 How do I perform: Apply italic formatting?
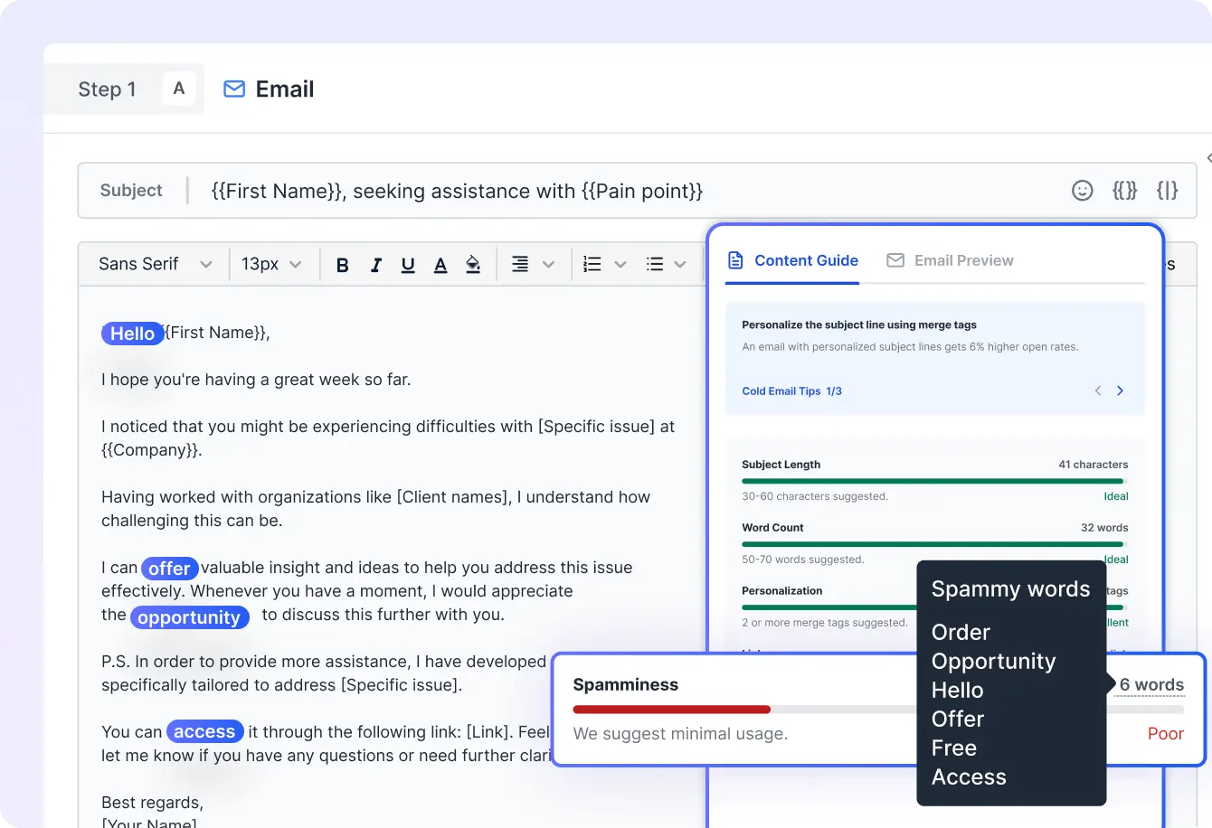coord(375,264)
